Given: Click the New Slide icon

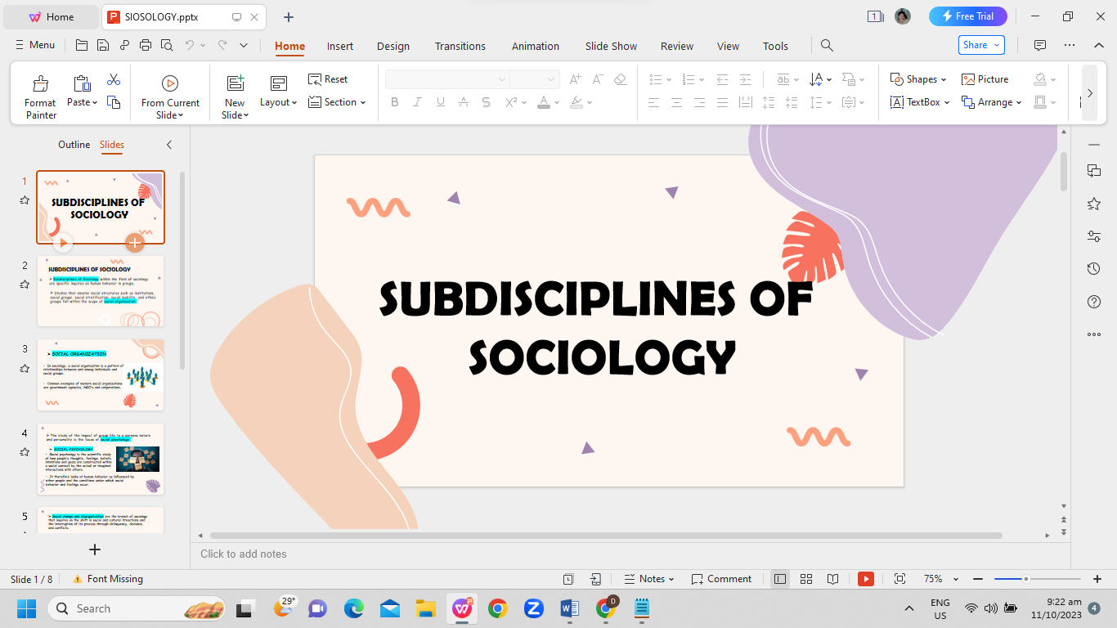Looking at the screenshot, I should tap(235, 83).
